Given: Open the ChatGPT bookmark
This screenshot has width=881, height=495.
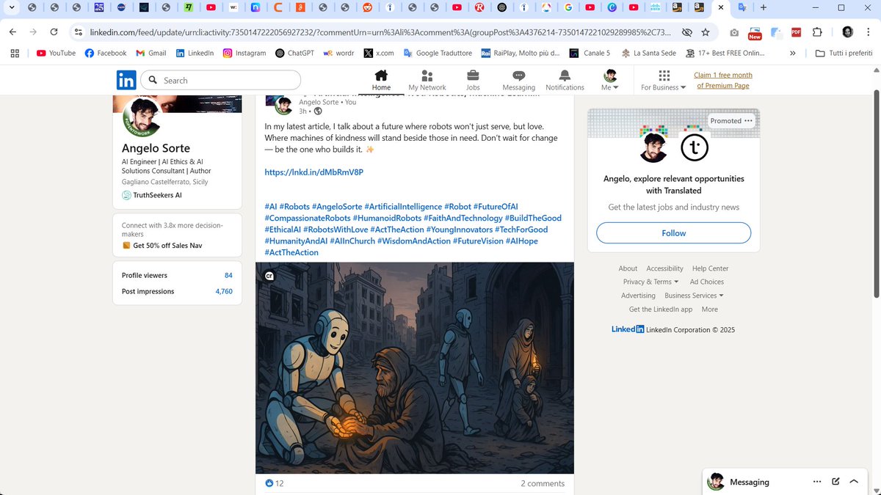Looking at the screenshot, I should [294, 53].
